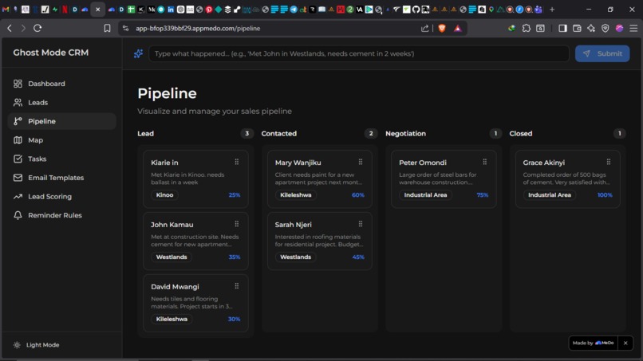Open the Peter Omondi card title
643x361 pixels.
tap(422, 163)
